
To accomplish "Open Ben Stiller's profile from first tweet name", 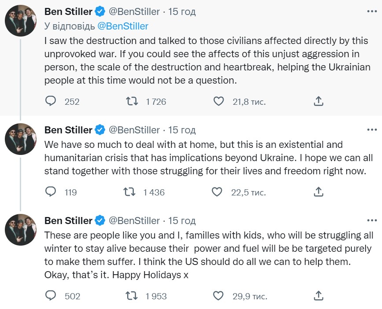I will coord(68,11).
